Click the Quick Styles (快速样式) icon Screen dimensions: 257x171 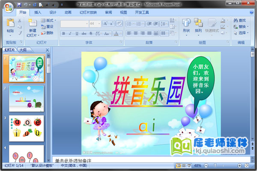click(x=212, y=23)
